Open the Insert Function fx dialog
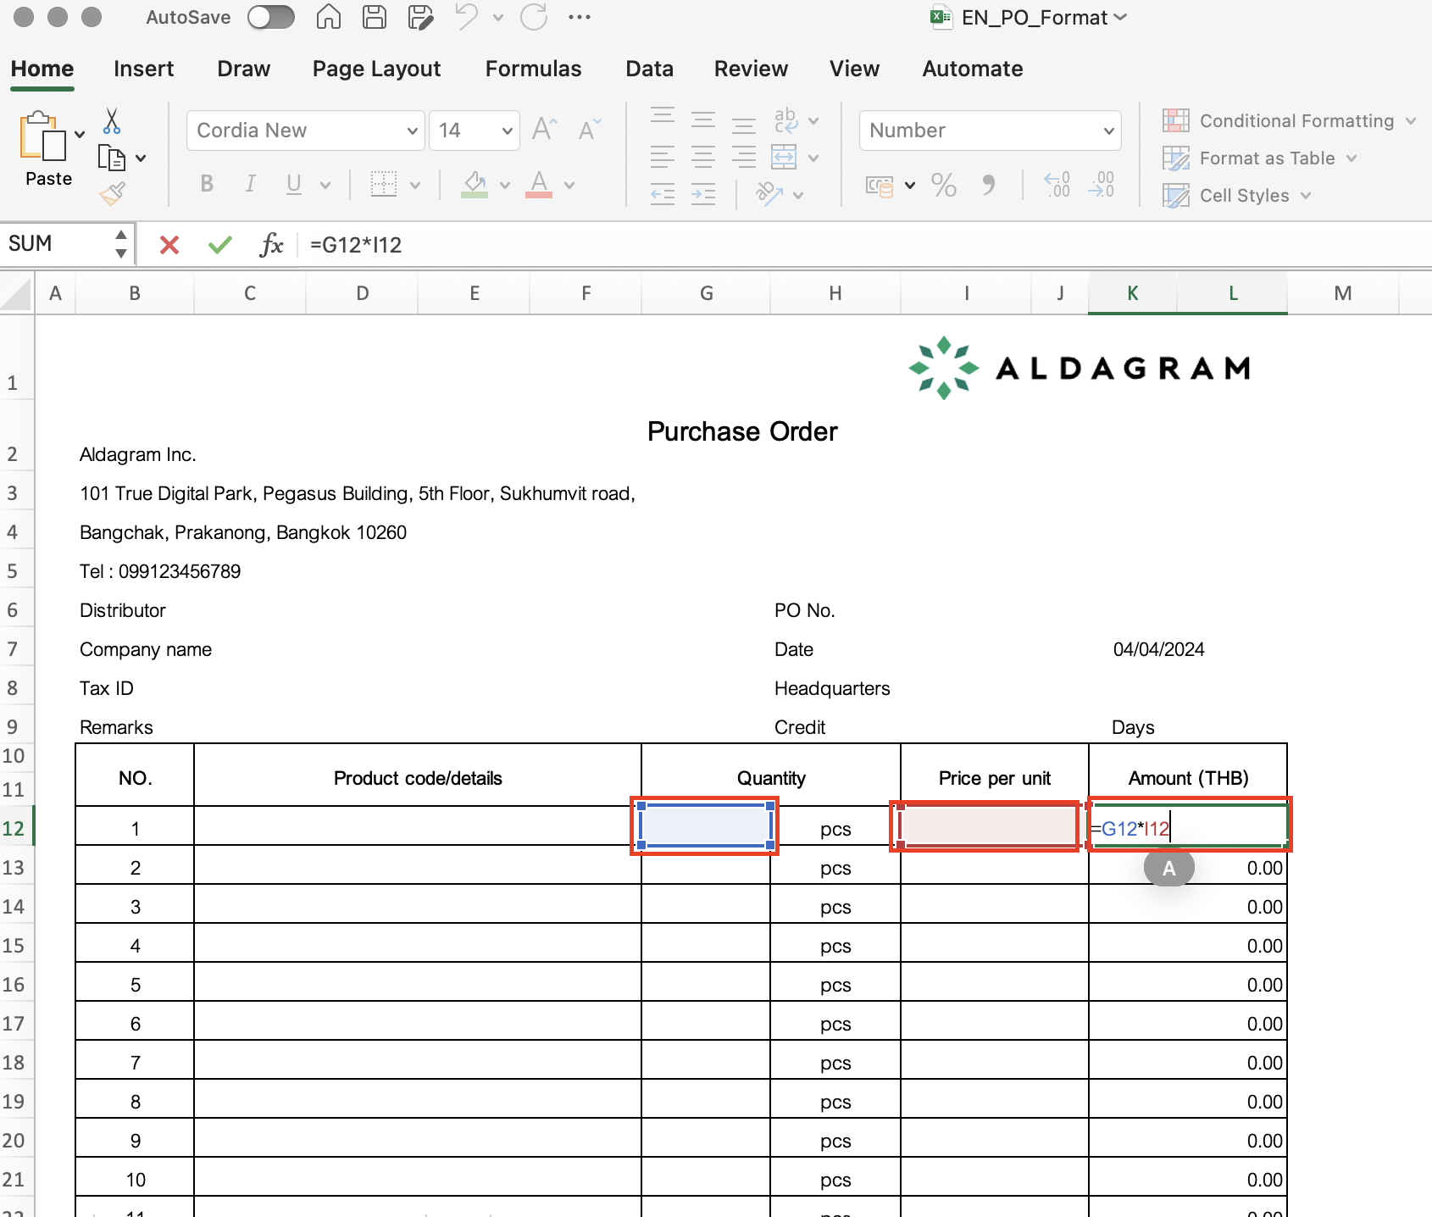The width and height of the screenshot is (1432, 1217). (x=271, y=245)
